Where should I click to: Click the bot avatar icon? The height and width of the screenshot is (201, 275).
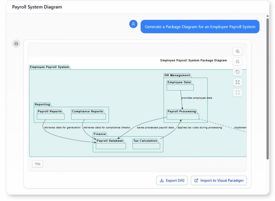[x=16, y=43]
